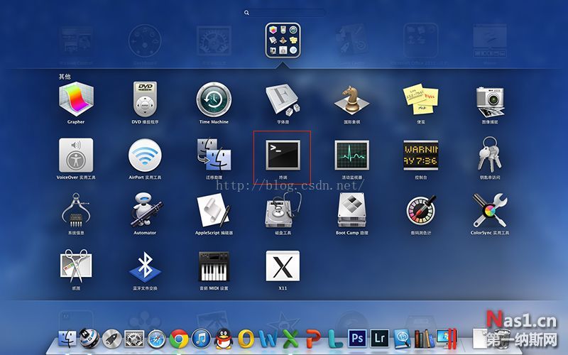Open Keychain Access (钥匙串访问) keys icon
This screenshot has height=355, width=568.
tap(490, 155)
